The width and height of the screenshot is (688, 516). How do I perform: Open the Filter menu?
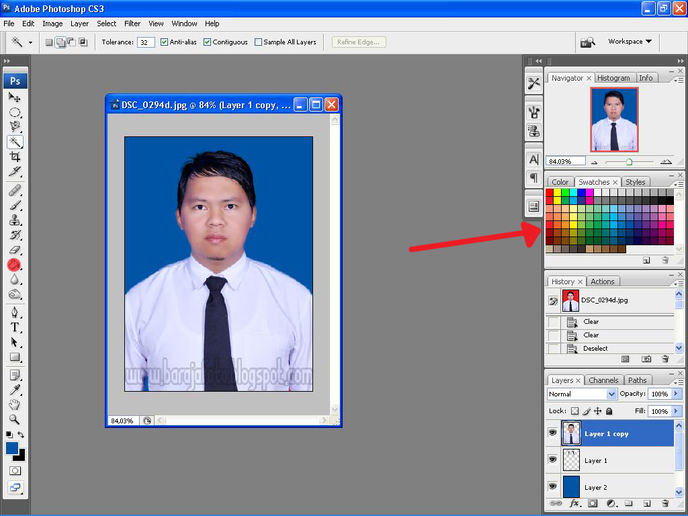tap(132, 24)
